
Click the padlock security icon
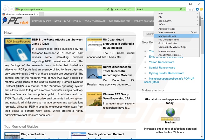click(112, 9)
